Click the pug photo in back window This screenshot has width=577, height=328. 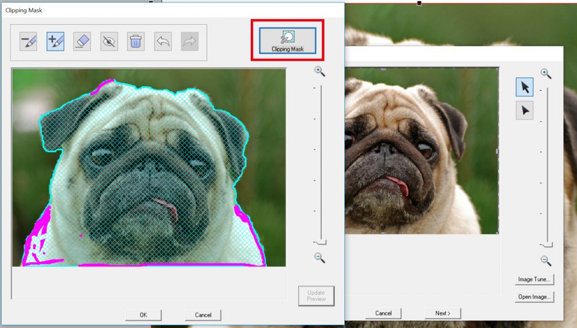421,151
